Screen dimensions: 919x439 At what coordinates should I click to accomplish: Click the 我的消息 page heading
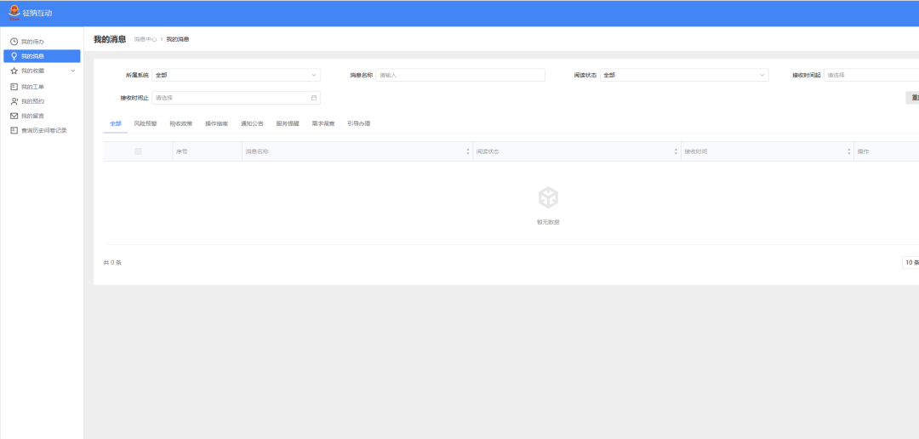pos(110,39)
